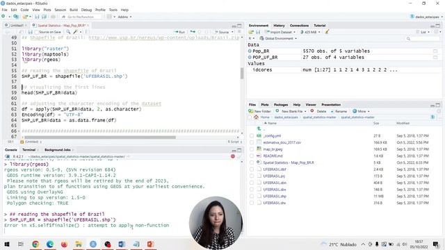Click the editor horizontal scrollbar
This screenshot has width=445, height=250.
click(100, 137)
